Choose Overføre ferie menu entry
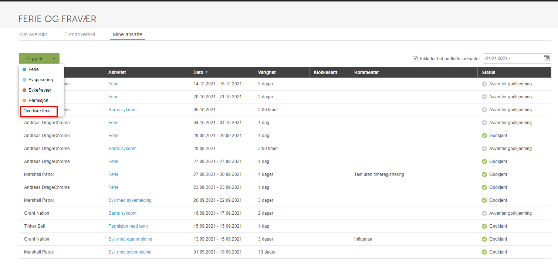Viewport: 558px width, 272px height. pyautogui.click(x=39, y=111)
